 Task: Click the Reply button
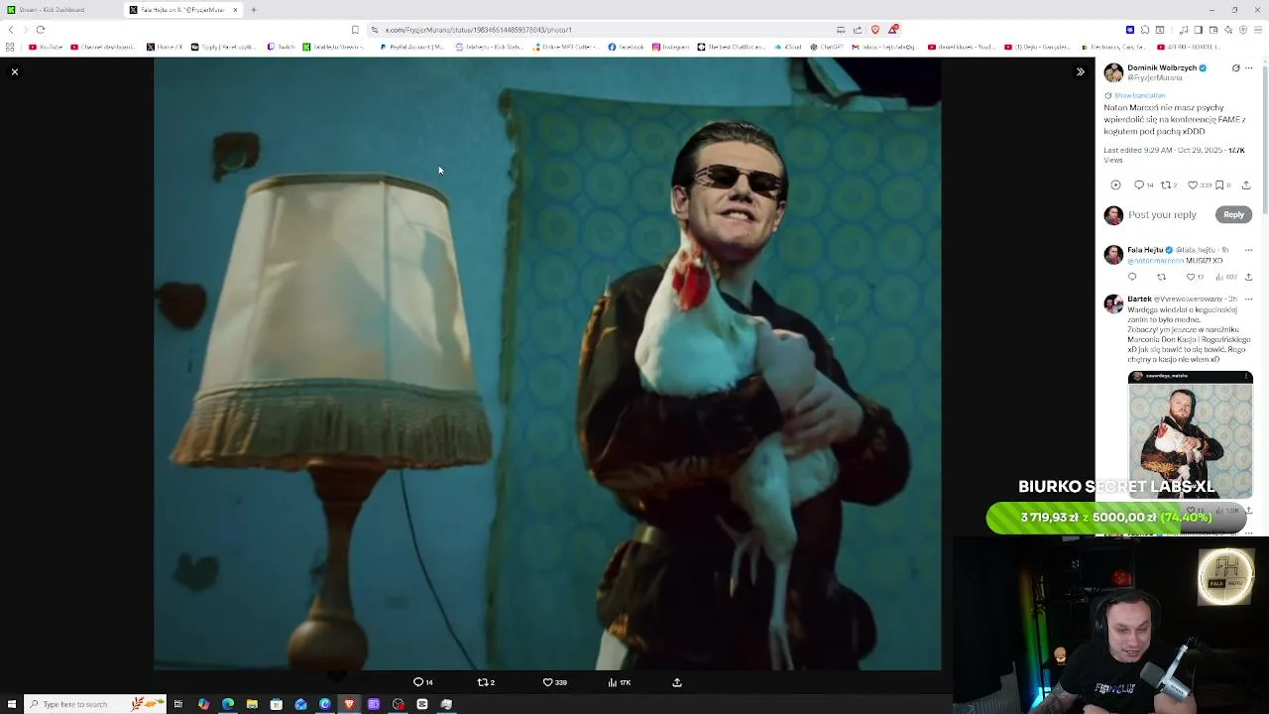tap(1233, 214)
